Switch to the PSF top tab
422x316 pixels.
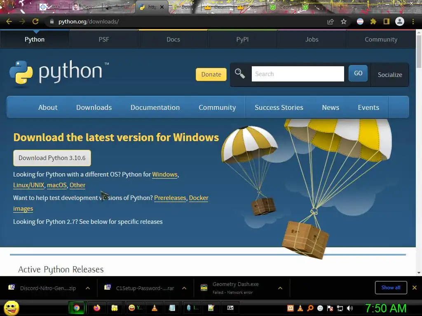[x=104, y=39]
